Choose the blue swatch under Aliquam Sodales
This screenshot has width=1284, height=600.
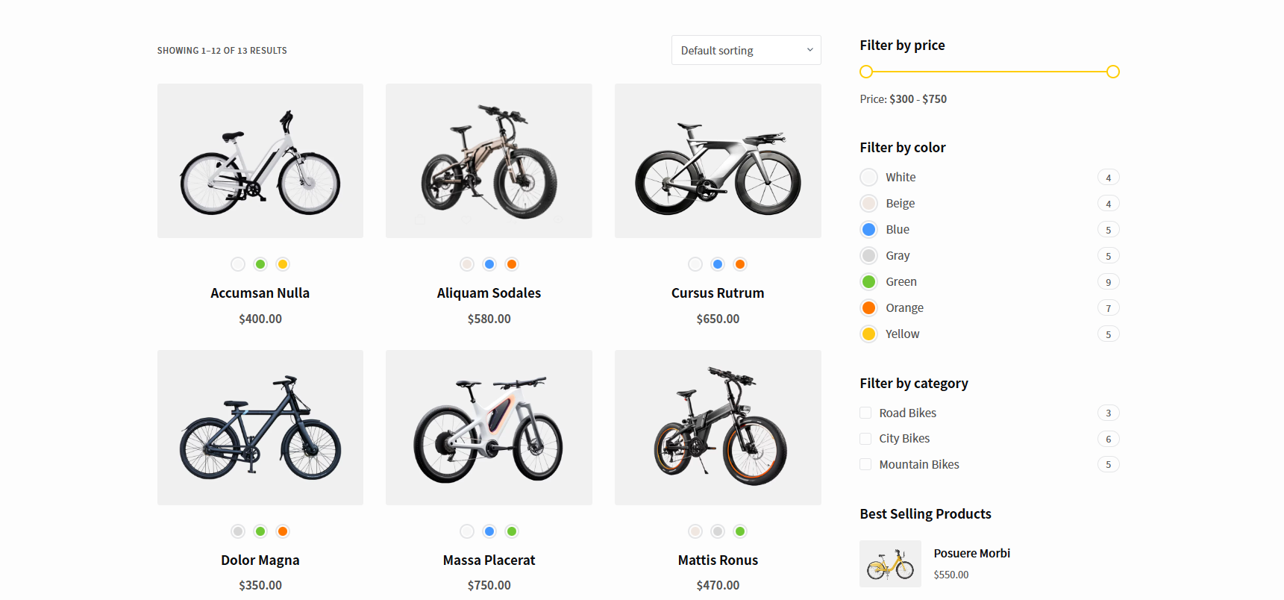(x=489, y=264)
